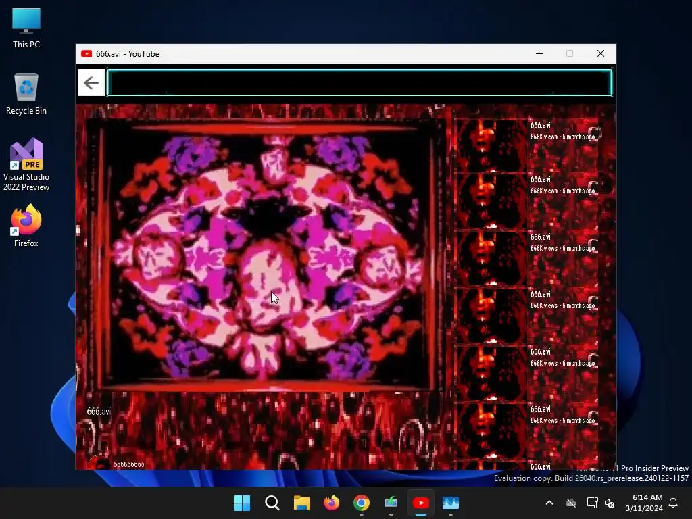This screenshot has width=692, height=519.
Task: Click the YouTube app icon in taskbar
Action: pos(421,503)
